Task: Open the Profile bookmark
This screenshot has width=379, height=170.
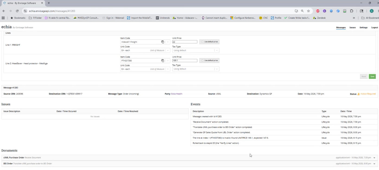Action: pyautogui.click(x=276, y=18)
